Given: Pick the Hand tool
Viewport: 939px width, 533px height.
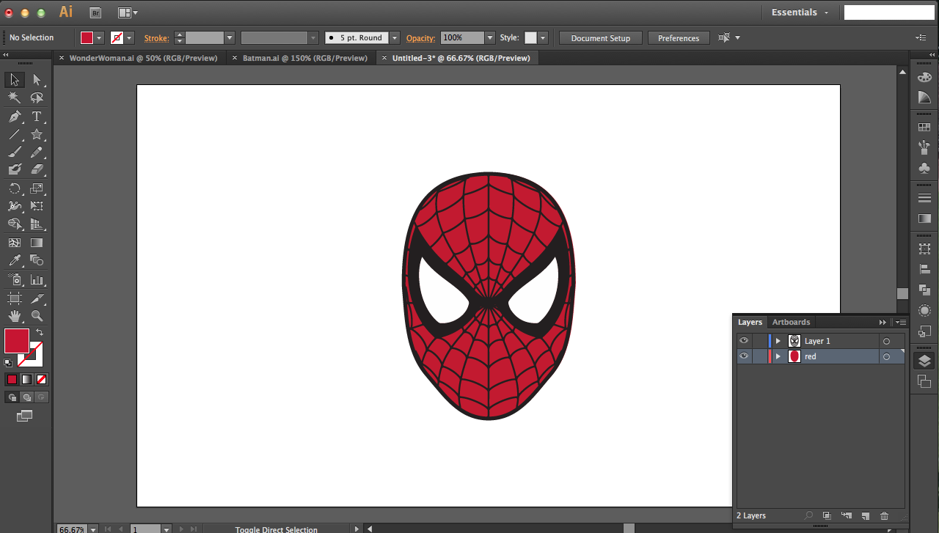Looking at the screenshot, I should point(15,316).
